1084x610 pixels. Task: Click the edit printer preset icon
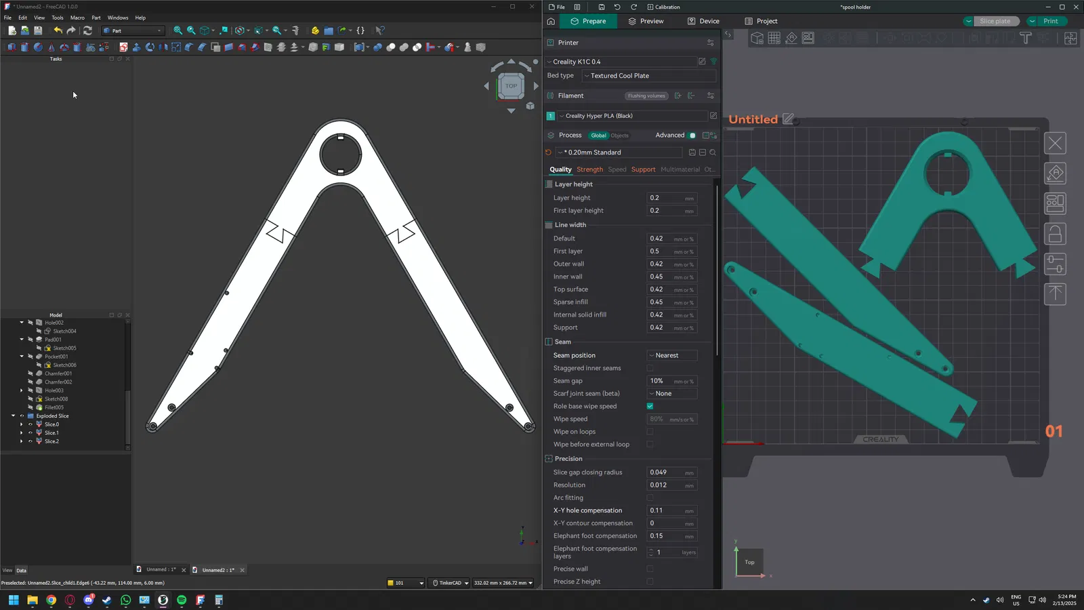point(702,62)
